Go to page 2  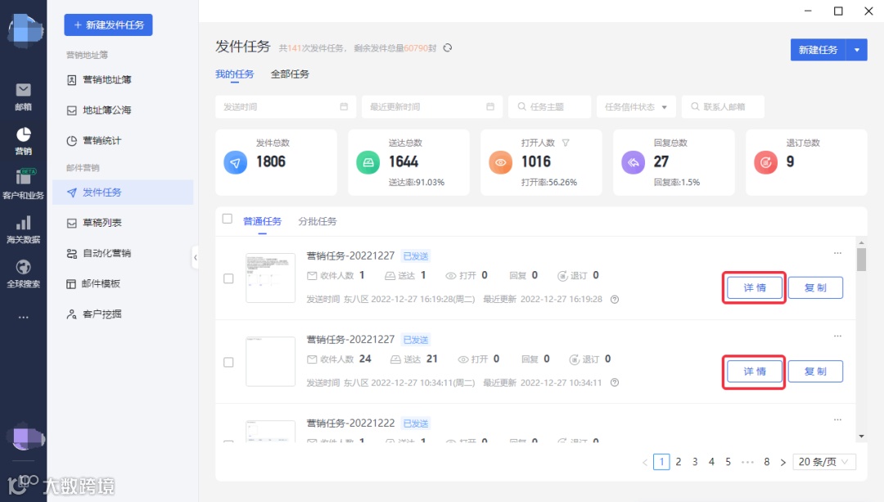point(679,462)
